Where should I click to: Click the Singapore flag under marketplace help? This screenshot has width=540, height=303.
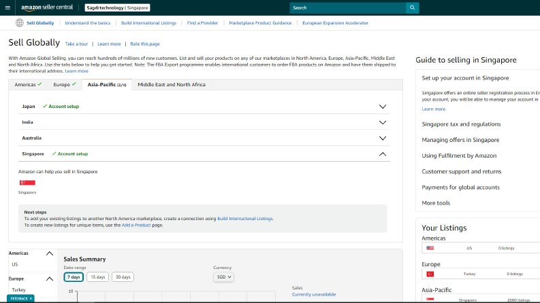pyautogui.click(x=27, y=183)
